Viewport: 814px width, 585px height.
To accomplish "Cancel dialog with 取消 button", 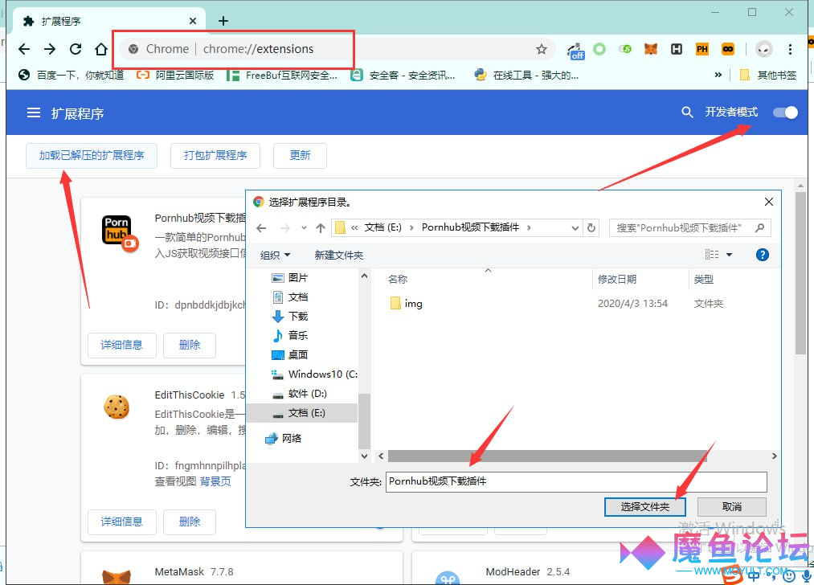I will click(x=731, y=506).
